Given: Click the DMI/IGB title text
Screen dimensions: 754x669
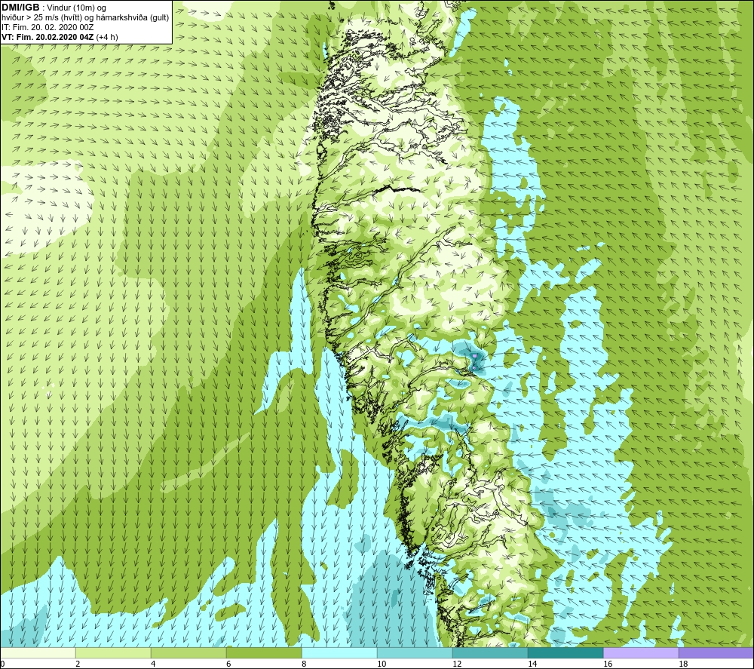Looking at the screenshot, I should 20,8.
